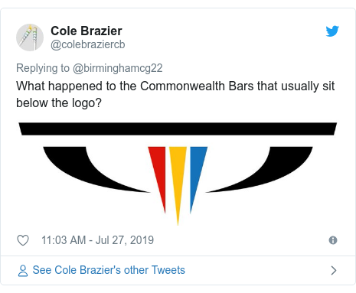Click Cole Brazier's profile avatar
The width and height of the screenshot is (356, 293).
coord(30,37)
